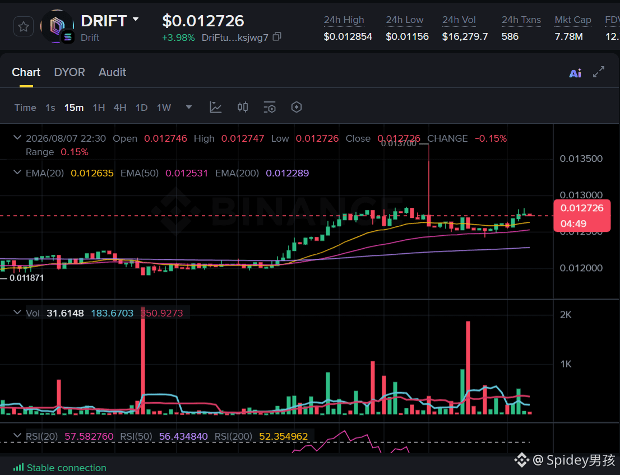Viewport: 620px width, 475px height.
Task: Click the 24h High label
Action: [344, 20]
